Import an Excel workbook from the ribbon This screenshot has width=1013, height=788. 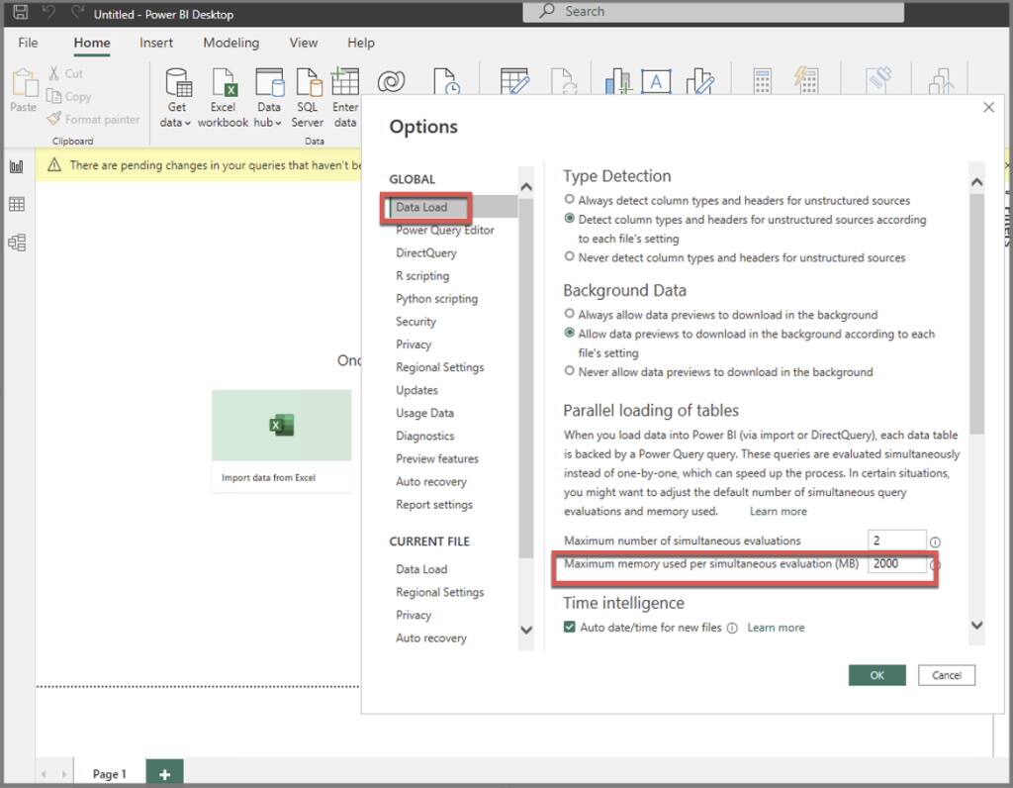point(223,94)
